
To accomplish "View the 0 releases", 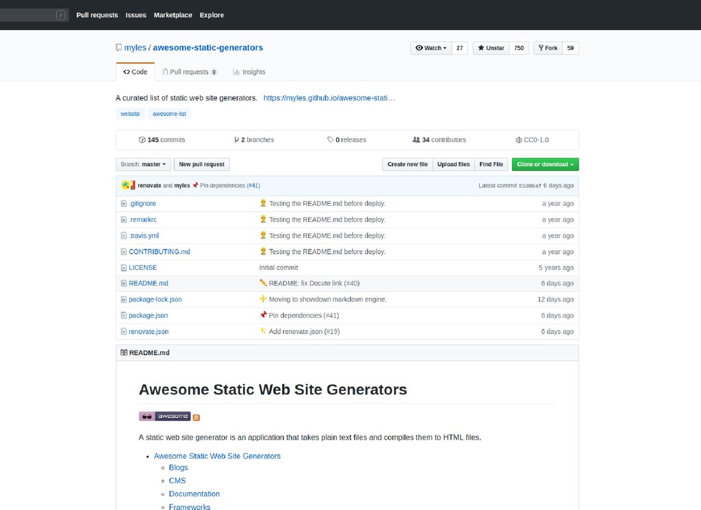I will coord(346,139).
